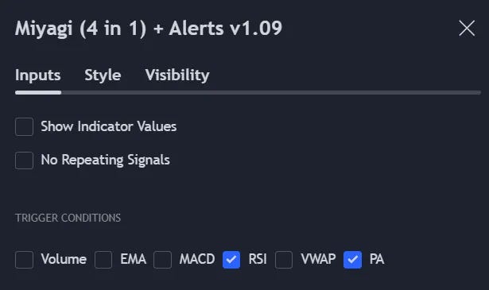Screen dimensions: 489x290
Task: Check the box beside Volume
Action: coord(24,260)
